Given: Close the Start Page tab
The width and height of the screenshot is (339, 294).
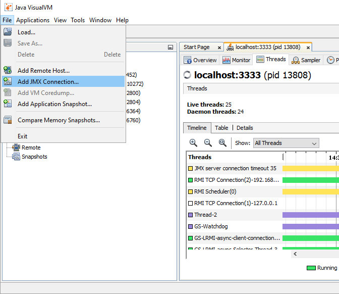Looking at the screenshot, I should [219, 47].
